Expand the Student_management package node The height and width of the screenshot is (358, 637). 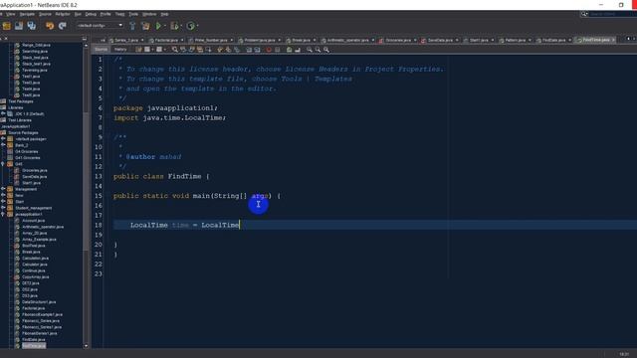[x=3, y=208]
